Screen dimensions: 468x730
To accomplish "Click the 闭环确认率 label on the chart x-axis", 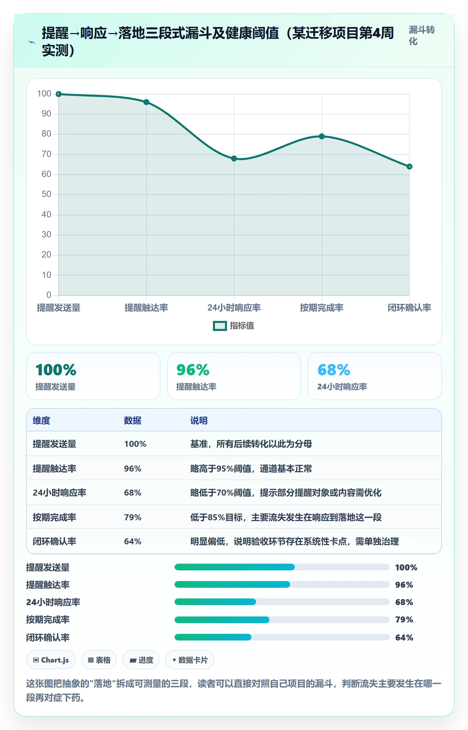I will pyautogui.click(x=409, y=308).
